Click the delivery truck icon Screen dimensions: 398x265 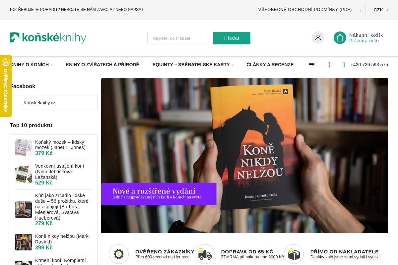tap(205, 254)
